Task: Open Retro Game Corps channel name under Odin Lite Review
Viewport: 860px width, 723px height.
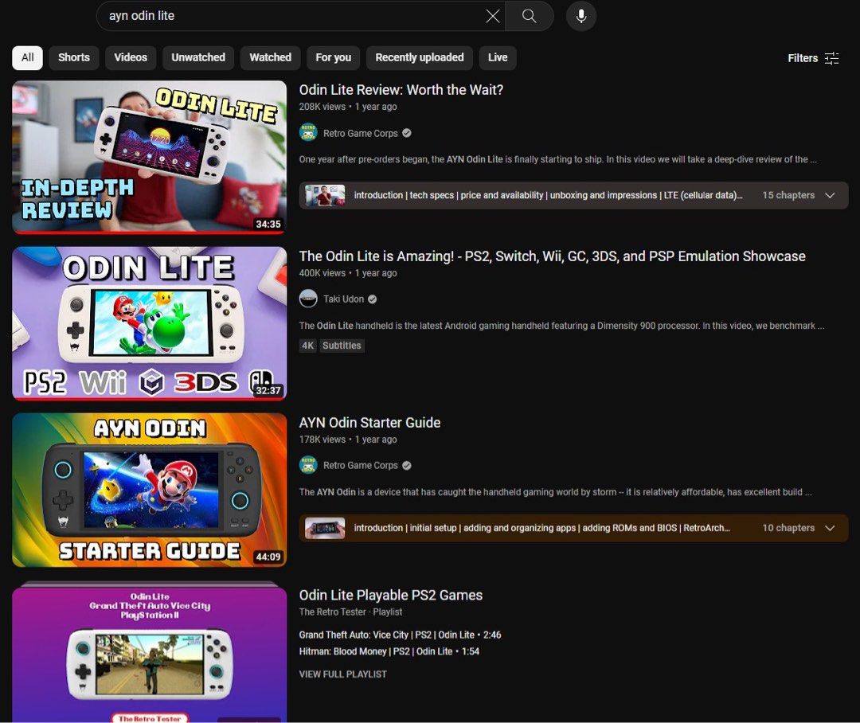Action: [x=361, y=133]
